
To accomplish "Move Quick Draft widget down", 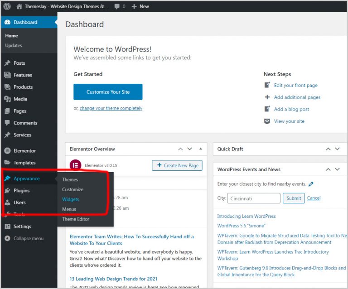I will pos(337,149).
